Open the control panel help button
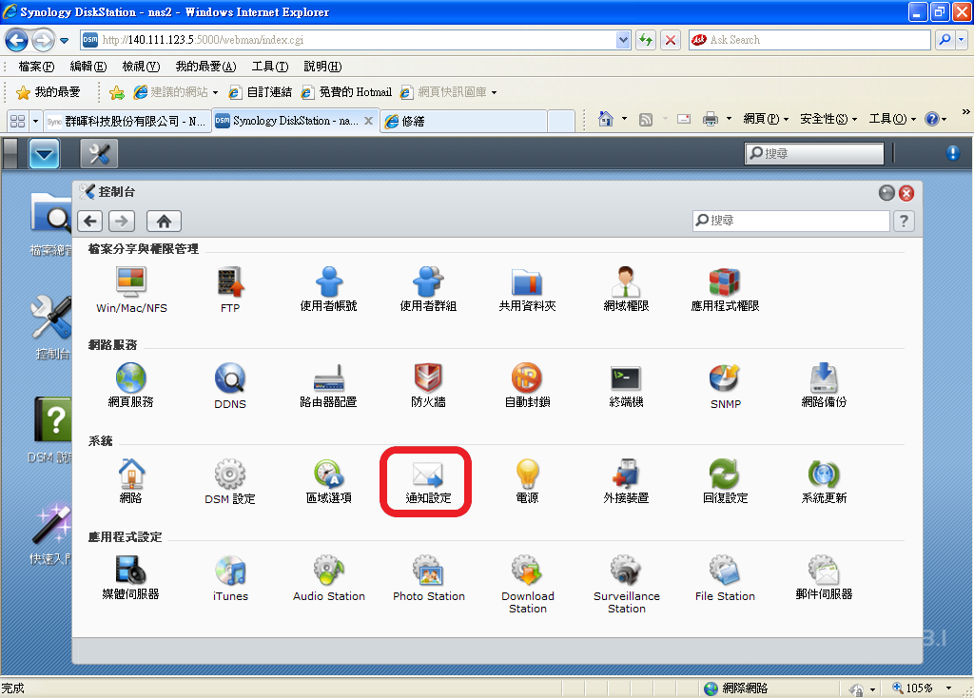 (904, 221)
